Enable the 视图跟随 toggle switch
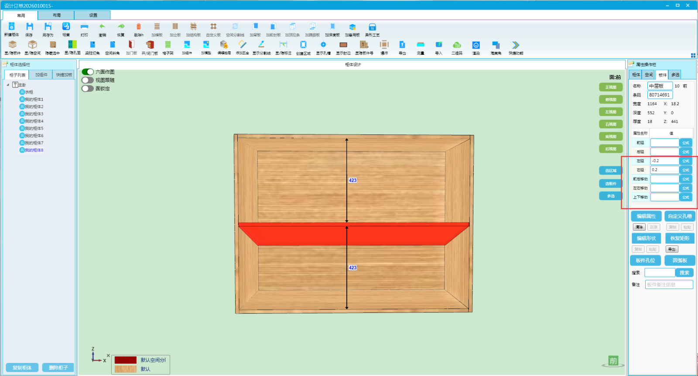This screenshot has height=376, width=698. [x=88, y=80]
